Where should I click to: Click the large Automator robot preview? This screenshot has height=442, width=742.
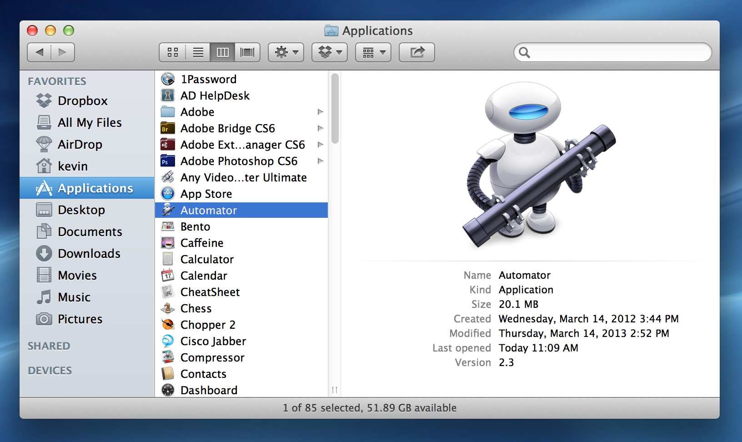538,165
